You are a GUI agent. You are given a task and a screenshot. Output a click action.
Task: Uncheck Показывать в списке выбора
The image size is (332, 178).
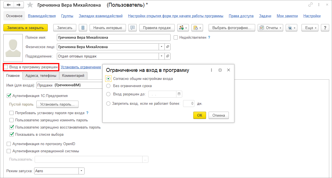[x=12, y=135]
